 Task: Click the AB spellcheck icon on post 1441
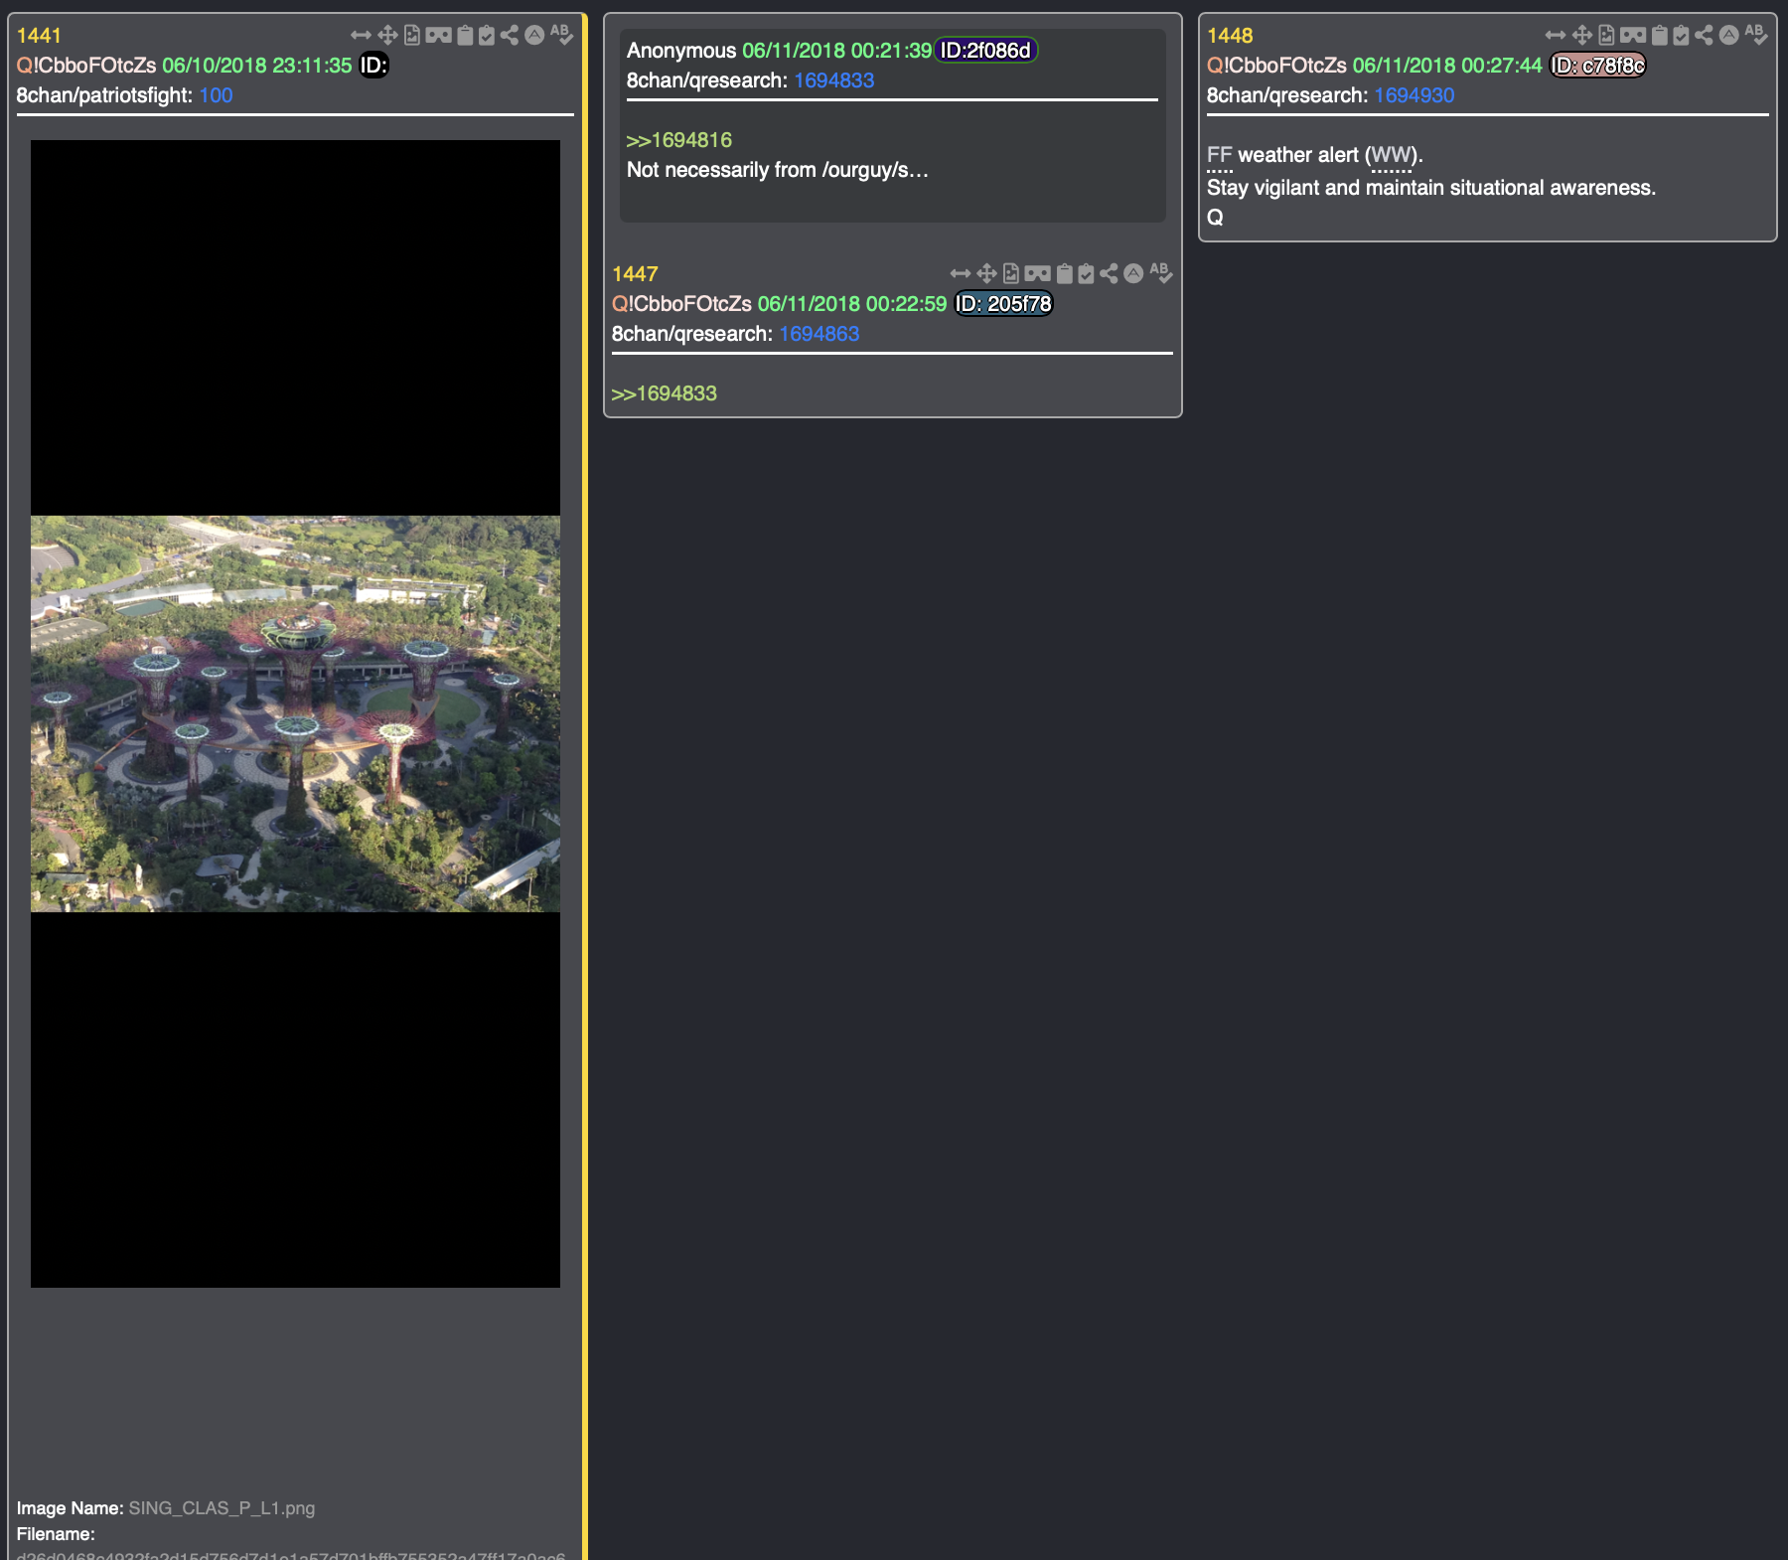(561, 35)
